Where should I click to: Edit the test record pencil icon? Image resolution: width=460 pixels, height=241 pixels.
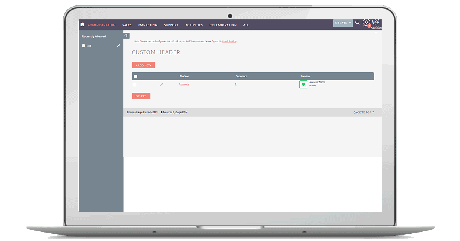(118, 46)
